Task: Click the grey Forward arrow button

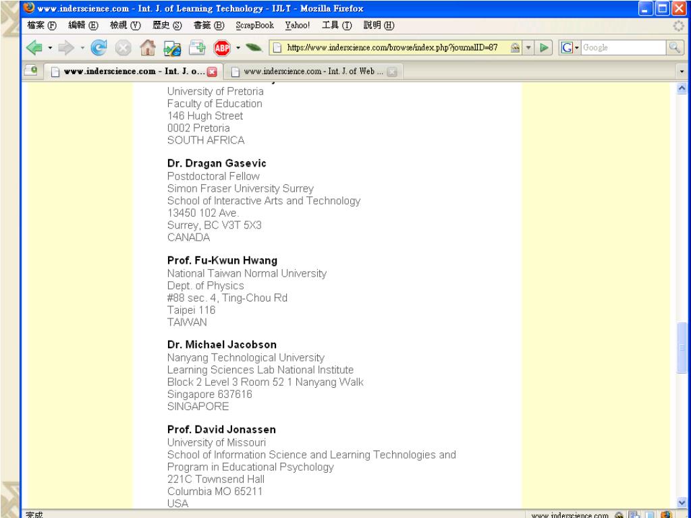Action: 66,48
